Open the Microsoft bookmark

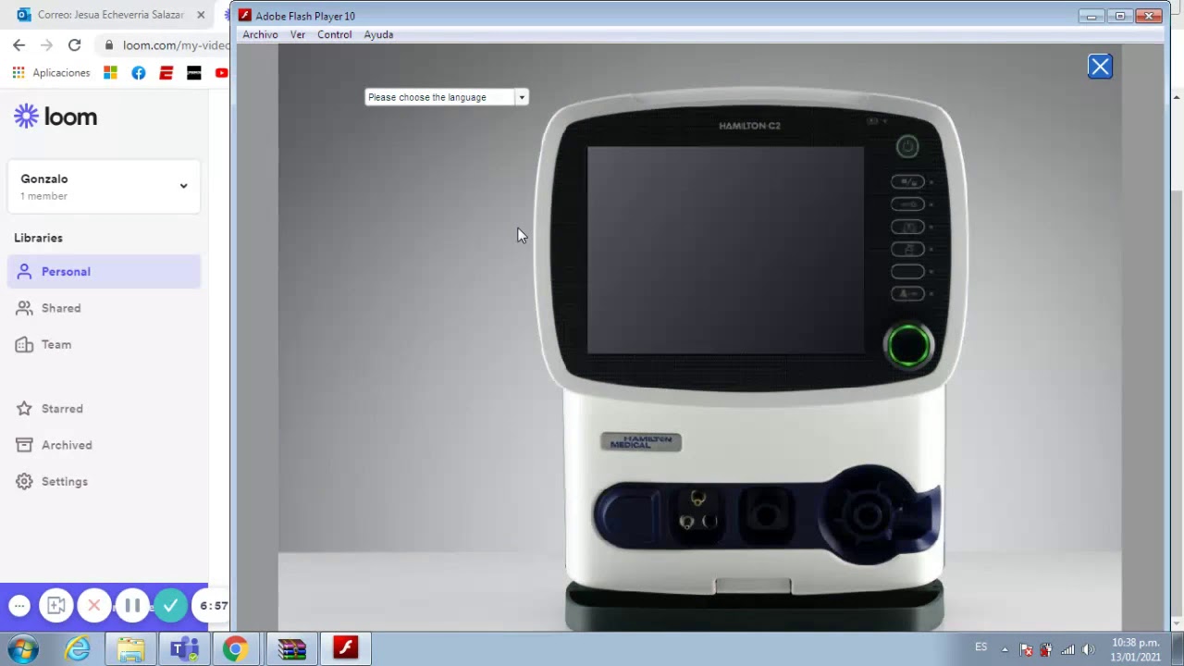(110, 72)
